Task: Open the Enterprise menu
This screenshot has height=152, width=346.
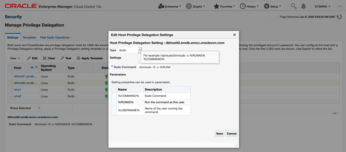Action: coord(170,6)
